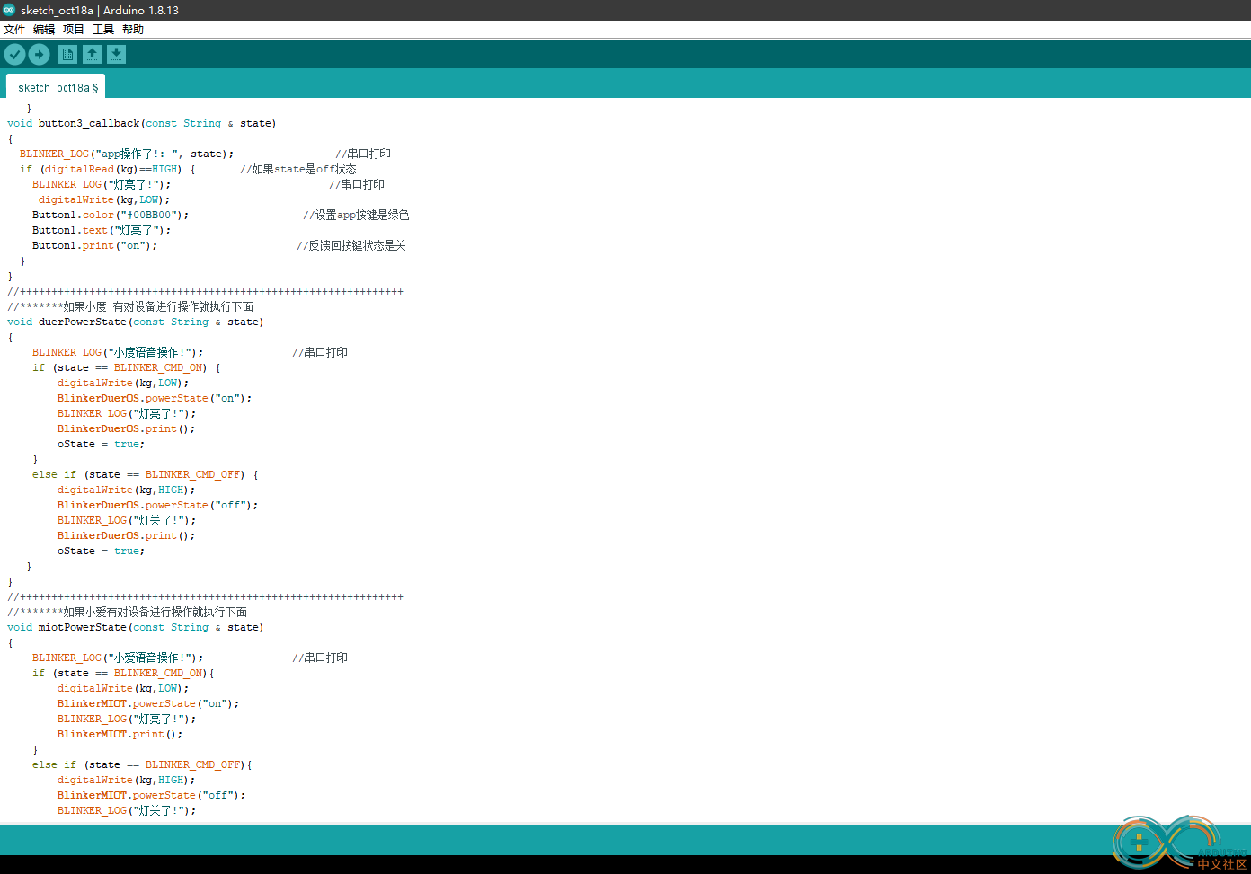Click 'BLINKER_LOG("小爱语音操作!");' line
Viewport: 1251px width, 874px height.
tap(118, 658)
